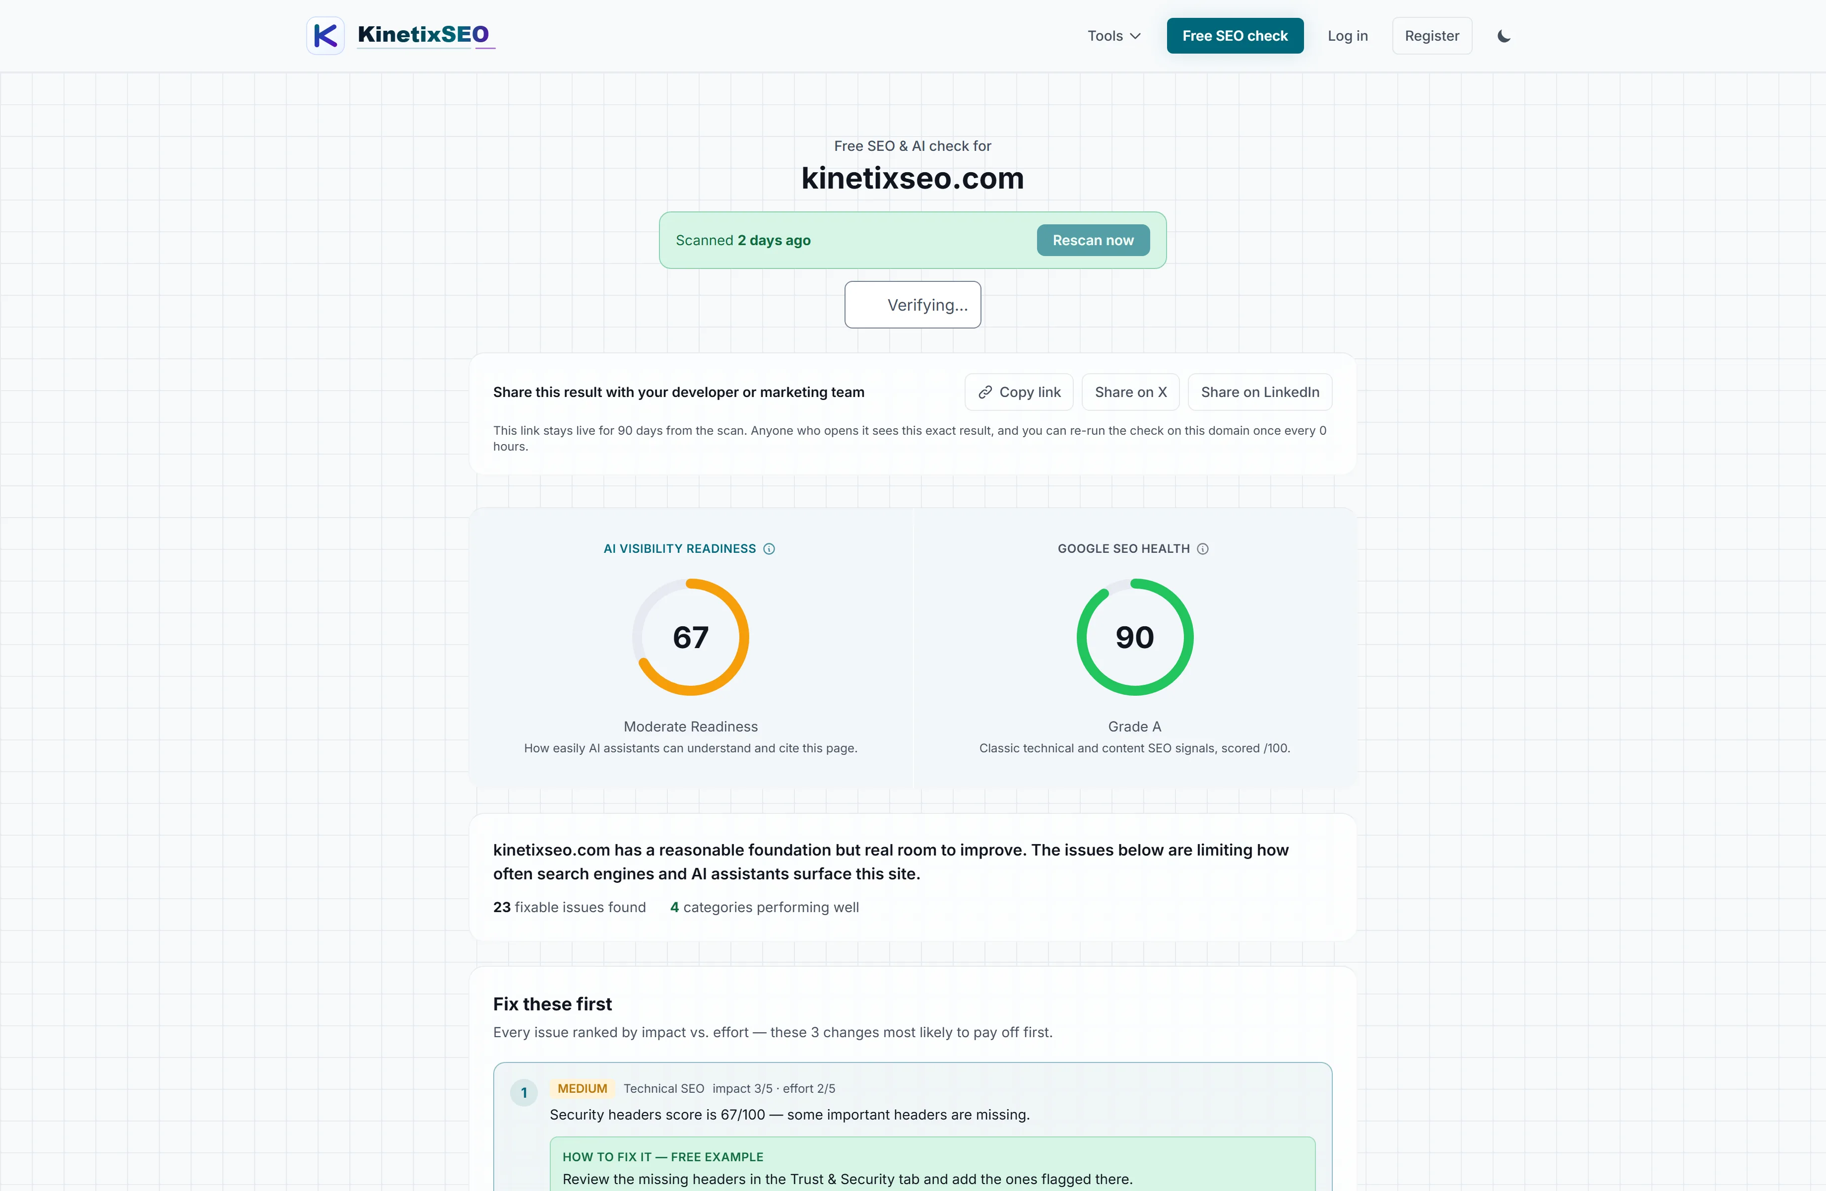The width and height of the screenshot is (1826, 1191).
Task: Click the Scanned 2 days ago text
Action: coord(743,240)
